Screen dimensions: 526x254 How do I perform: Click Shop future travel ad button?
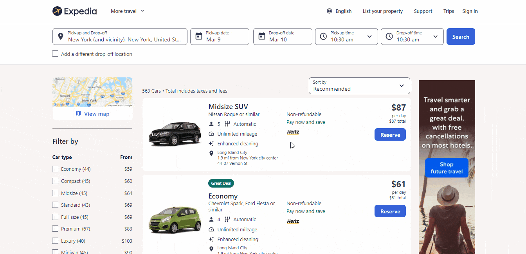click(446, 168)
